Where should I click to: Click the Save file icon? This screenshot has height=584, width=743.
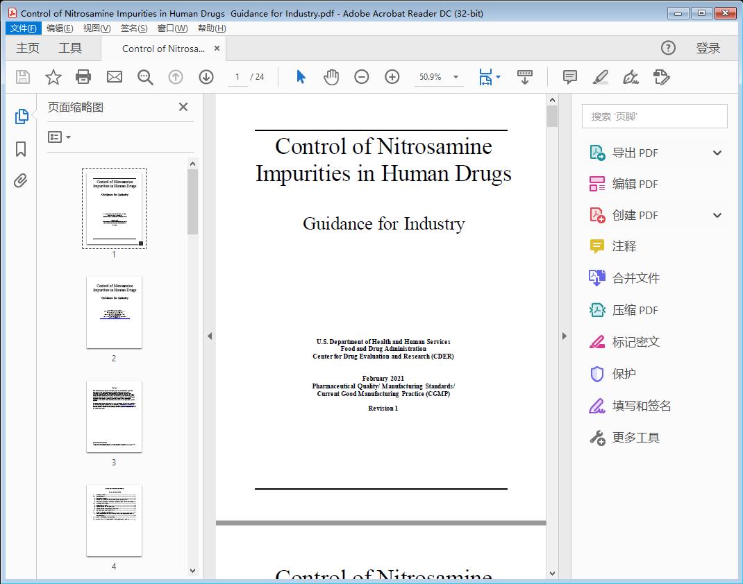[x=23, y=77]
